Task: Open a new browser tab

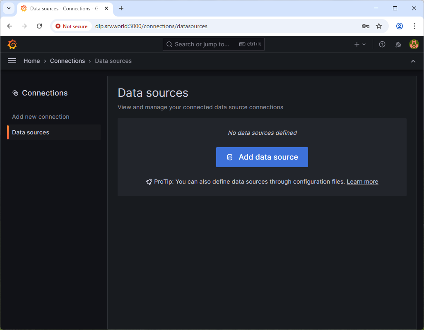Action: pyautogui.click(x=121, y=8)
